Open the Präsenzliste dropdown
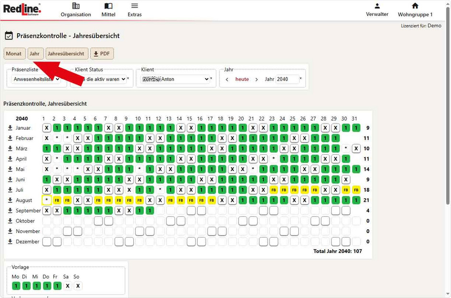This screenshot has width=451, height=298. (36, 79)
